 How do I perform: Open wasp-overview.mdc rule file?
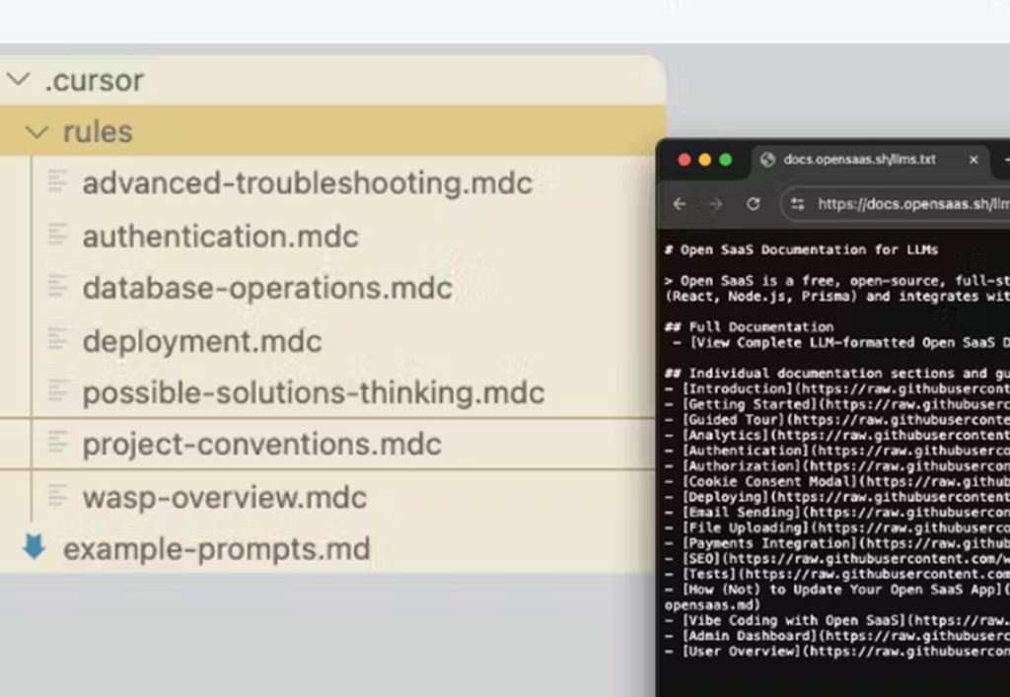click(224, 497)
